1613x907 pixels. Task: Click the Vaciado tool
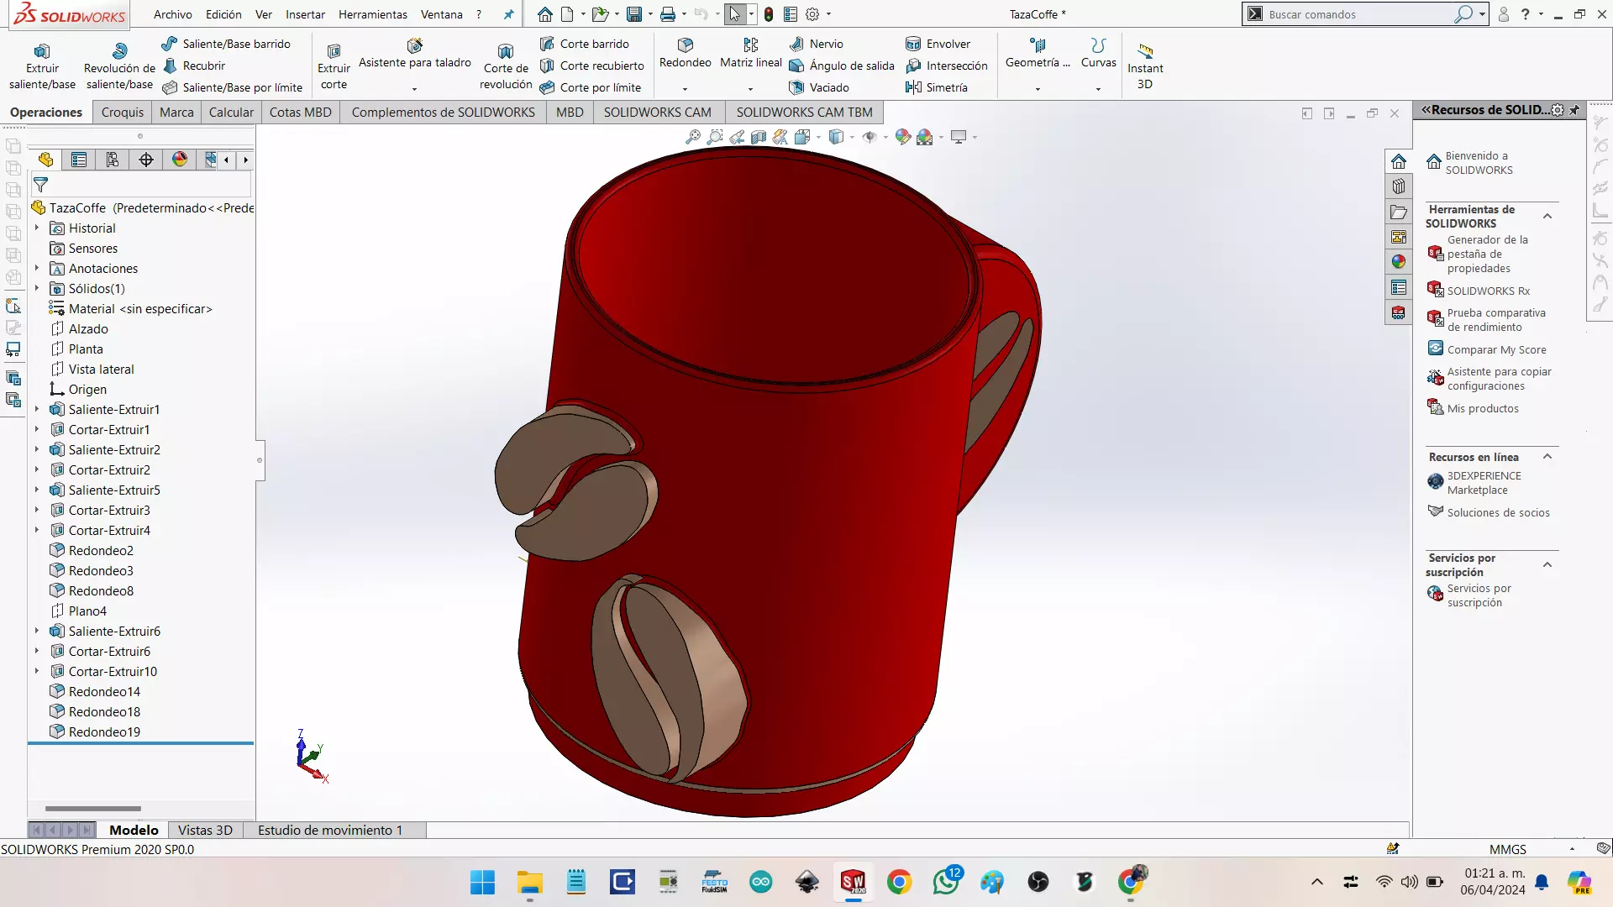(x=819, y=87)
